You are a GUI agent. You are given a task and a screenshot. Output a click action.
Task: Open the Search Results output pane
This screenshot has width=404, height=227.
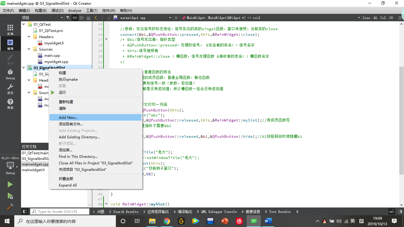click(x=124, y=212)
